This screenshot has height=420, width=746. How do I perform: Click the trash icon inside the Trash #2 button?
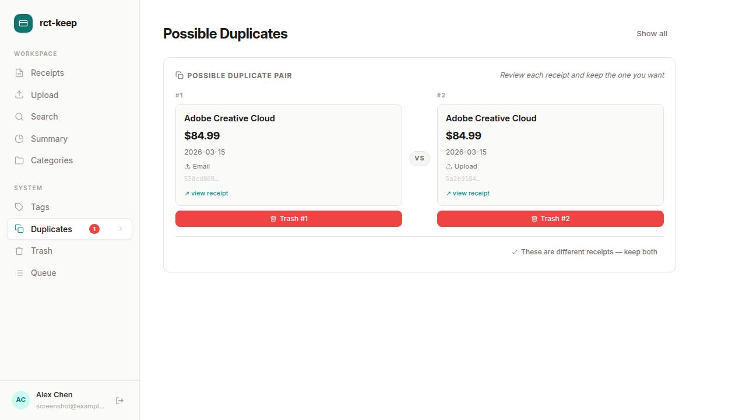click(x=534, y=219)
